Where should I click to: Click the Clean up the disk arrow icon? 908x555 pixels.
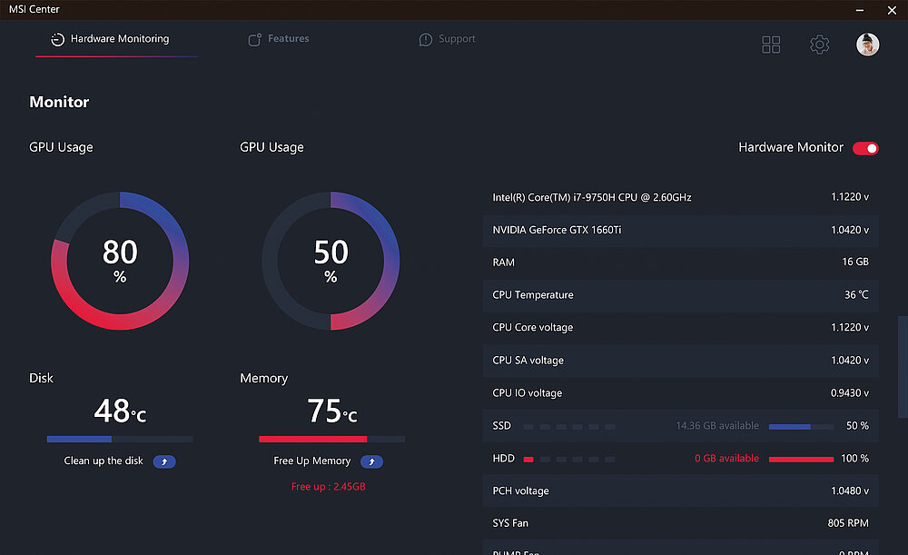point(164,461)
